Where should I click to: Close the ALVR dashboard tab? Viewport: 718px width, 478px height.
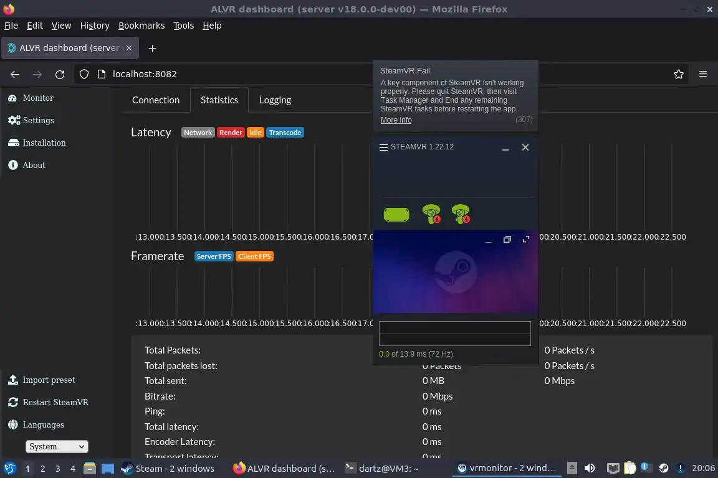pyautogui.click(x=129, y=48)
